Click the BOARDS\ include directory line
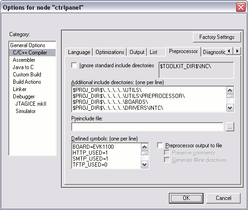The image size is (248, 210). coord(110,102)
